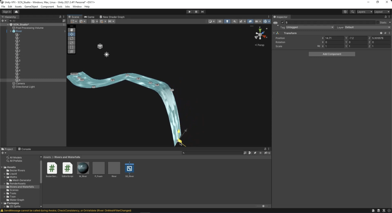Toggle the constrained proportions lock for Scale
The image size is (392, 213).
318,46
